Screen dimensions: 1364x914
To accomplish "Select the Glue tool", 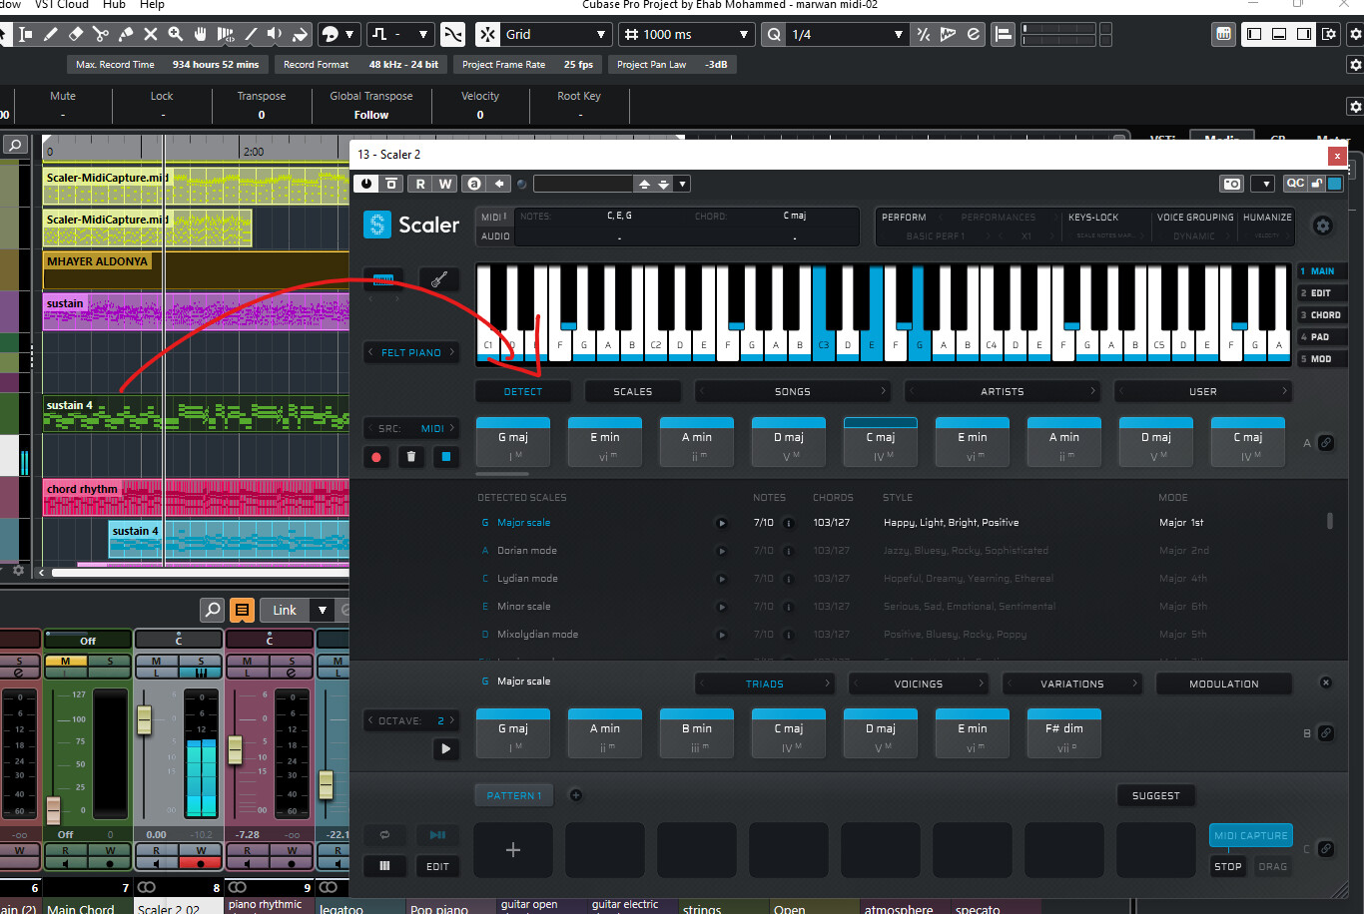I will (x=126, y=34).
